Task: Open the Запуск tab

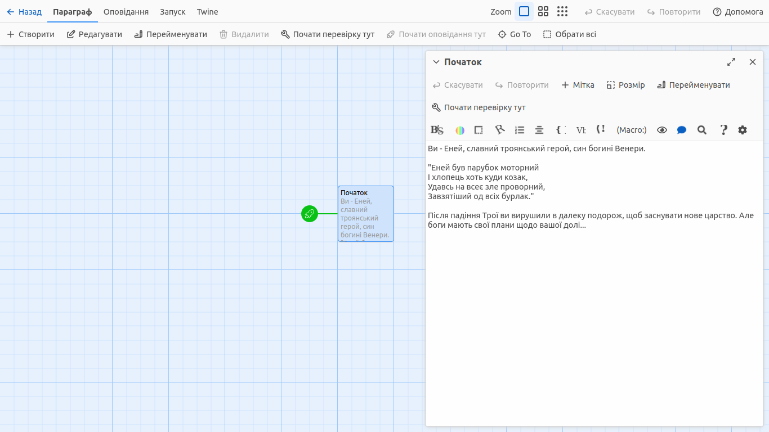Action: pos(172,12)
